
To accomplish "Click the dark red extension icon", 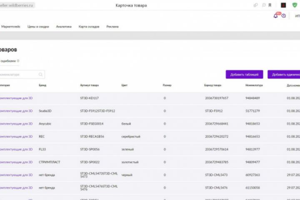I will 283,5.
